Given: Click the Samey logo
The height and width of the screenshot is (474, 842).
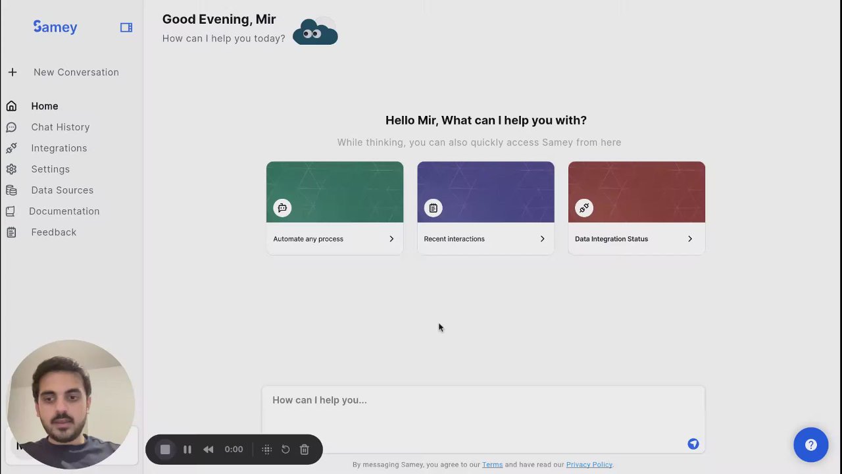Looking at the screenshot, I should pos(55,27).
